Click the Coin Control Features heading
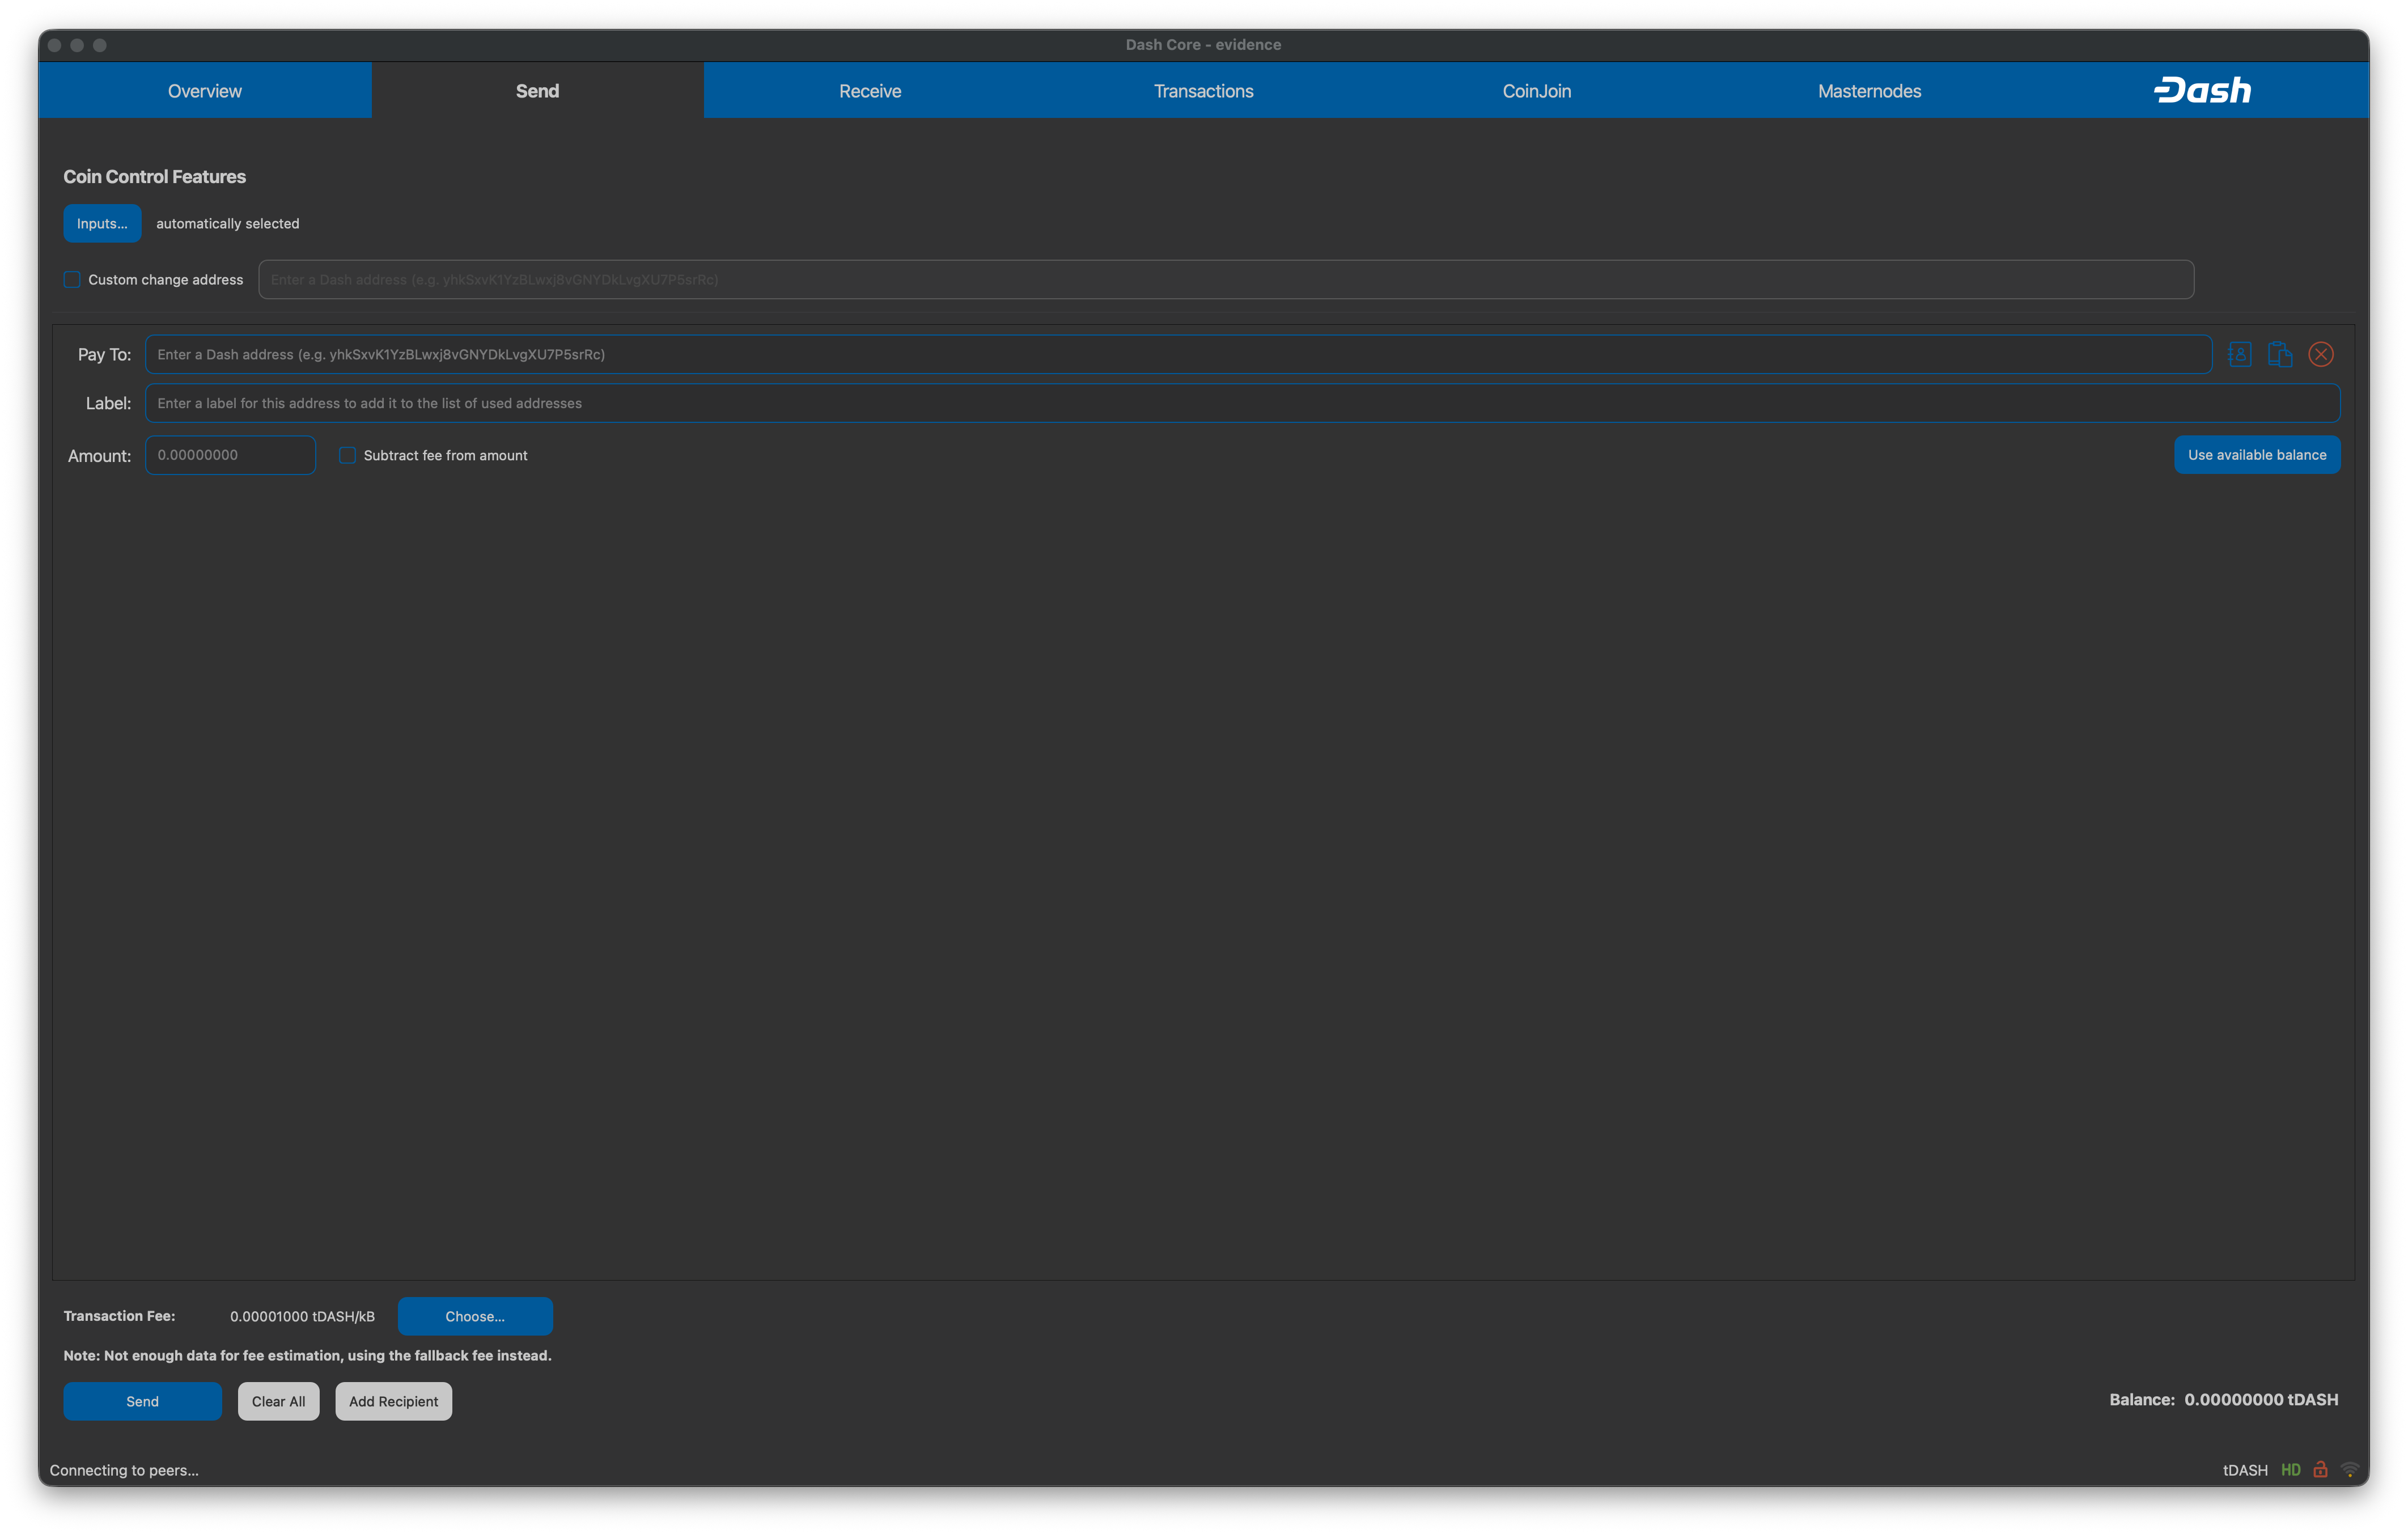Image resolution: width=2408 pixels, height=1534 pixels. pos(154,177)
